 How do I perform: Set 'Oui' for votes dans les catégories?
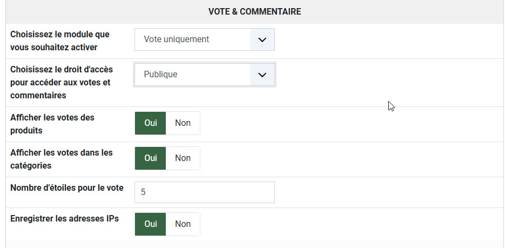click(x=150, y=158)
